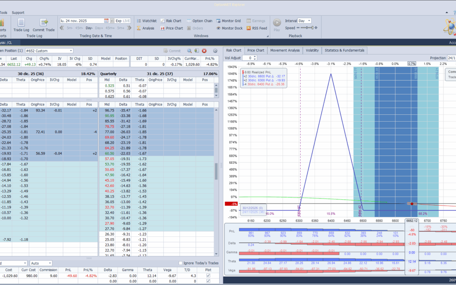
Task: Switch to the Volatility tab
Action: (x=312, y=50)
